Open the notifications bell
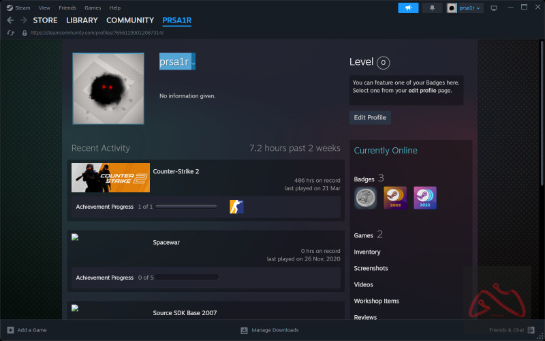The image size is (545, 341). click(x=432, y=8)
